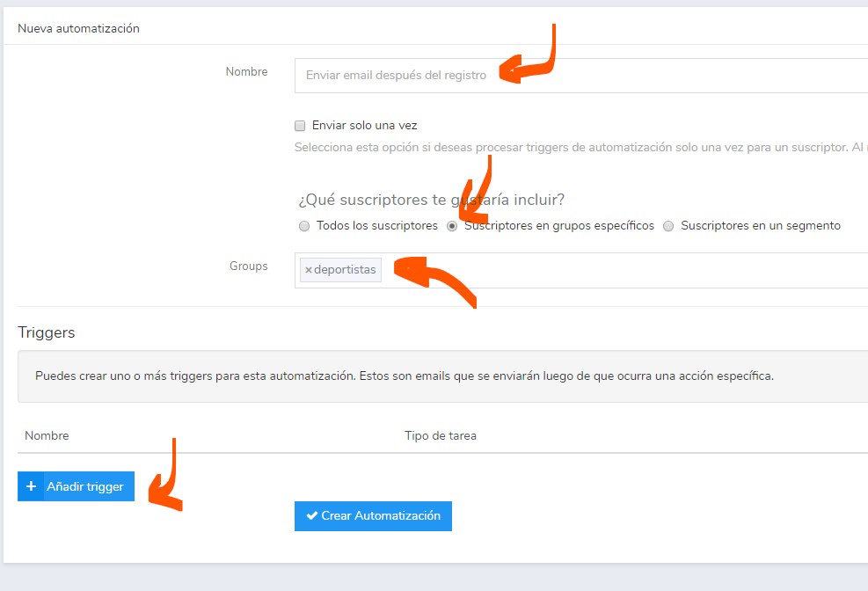This screenshot has height=591, width=868.
Task: Select 'Suscriptores en grupos específicos' radio option
Action: 452,226
